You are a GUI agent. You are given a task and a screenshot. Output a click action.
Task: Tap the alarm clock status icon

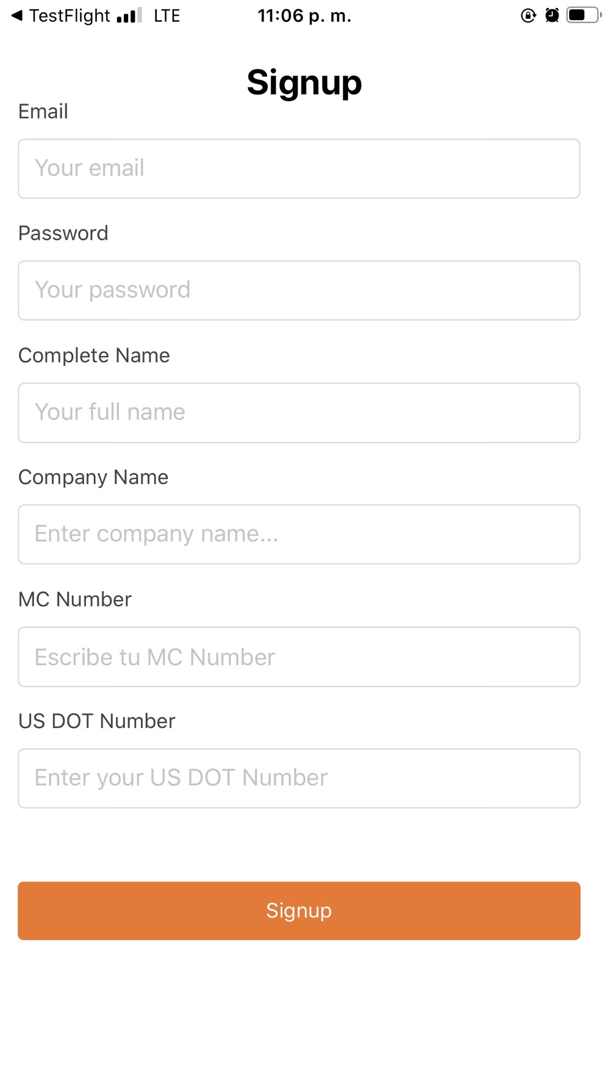click(552, 15)
